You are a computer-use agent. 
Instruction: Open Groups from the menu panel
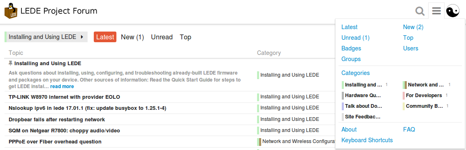(351, 59)
